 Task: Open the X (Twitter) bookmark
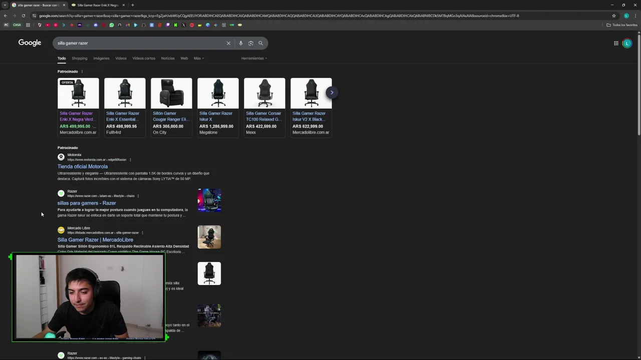[x=184, y=25]
